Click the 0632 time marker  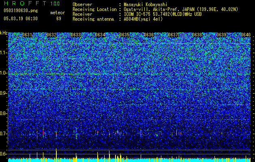coord(51,35)
